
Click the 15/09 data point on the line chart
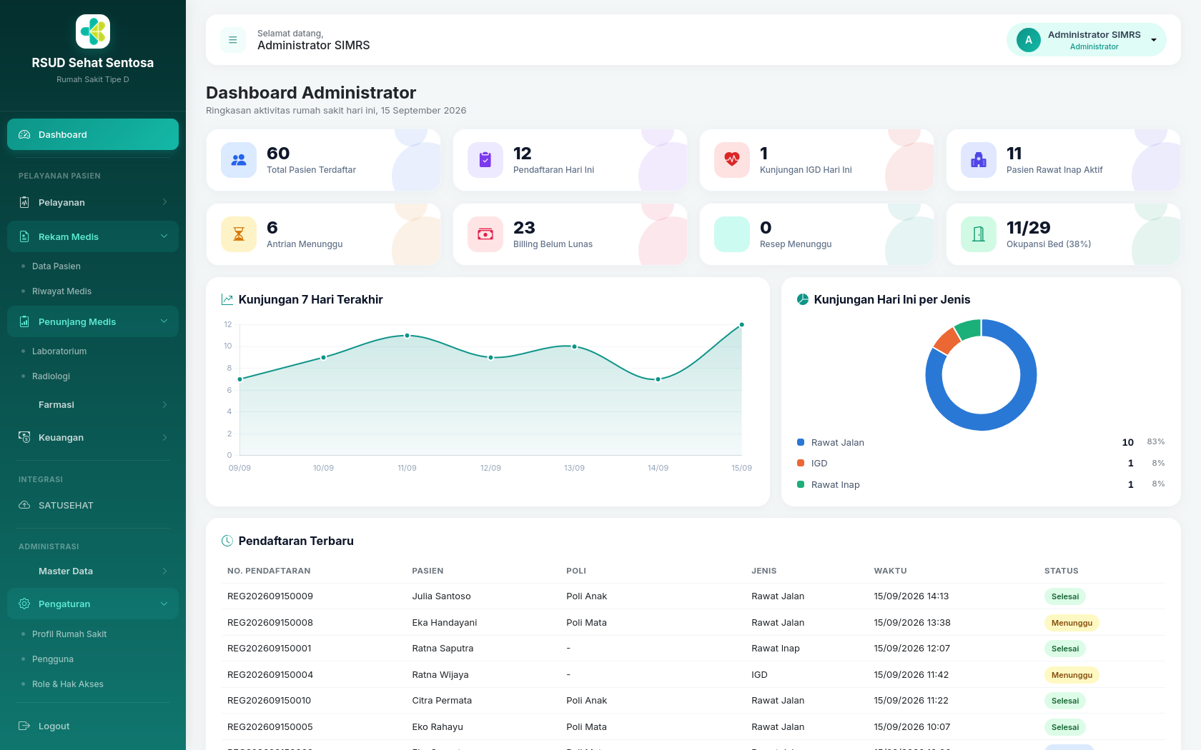[x=741, y=325]
